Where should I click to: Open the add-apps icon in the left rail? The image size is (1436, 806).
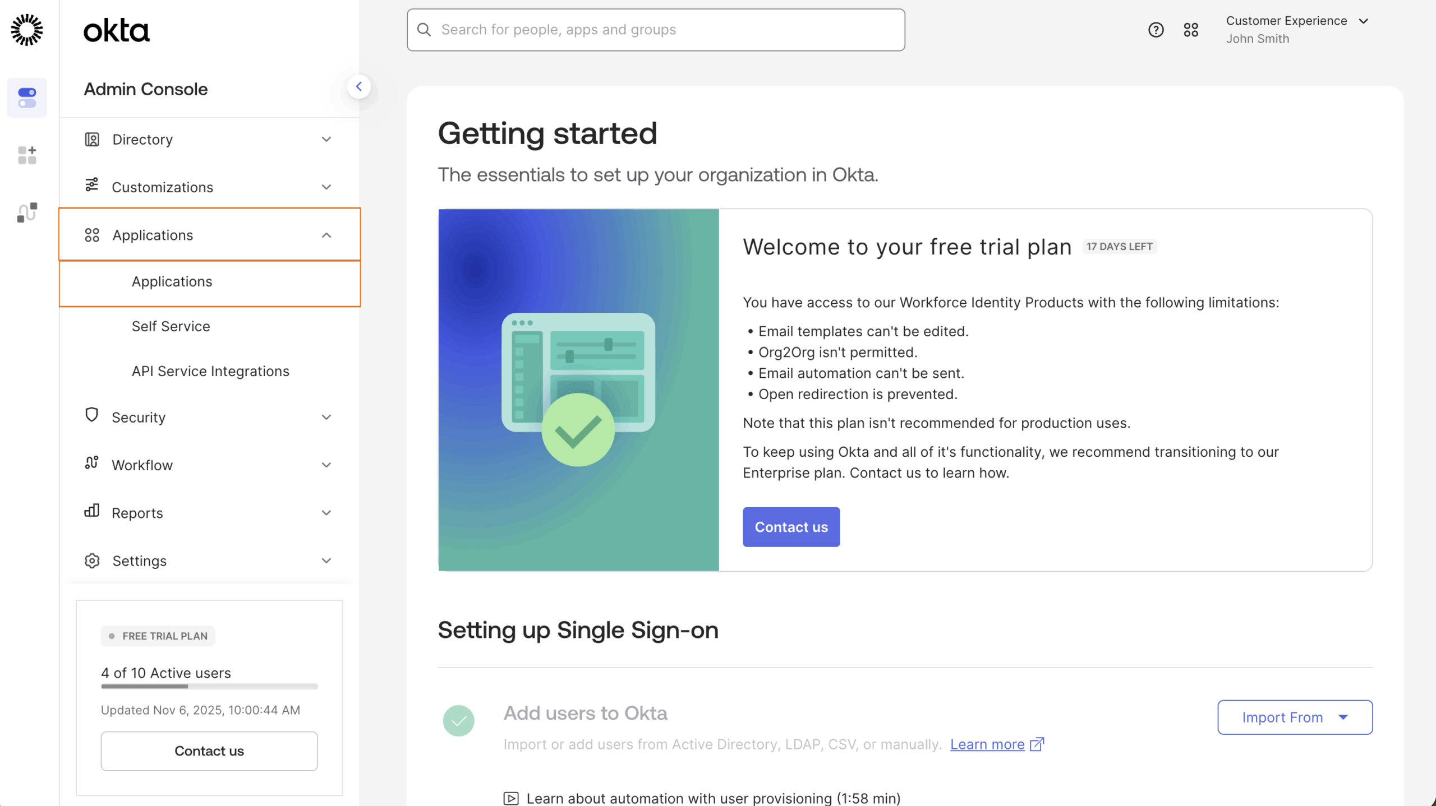point(26,155)
